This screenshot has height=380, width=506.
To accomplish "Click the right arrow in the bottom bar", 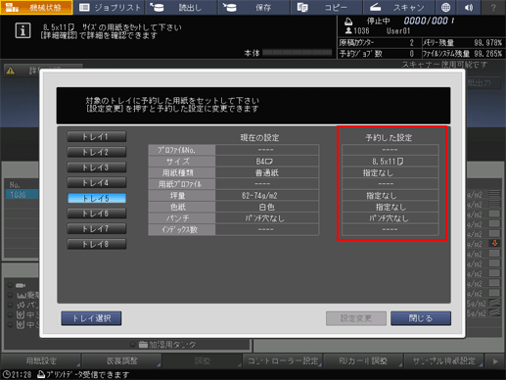I will pyautogui.click(x=495, y=361).
